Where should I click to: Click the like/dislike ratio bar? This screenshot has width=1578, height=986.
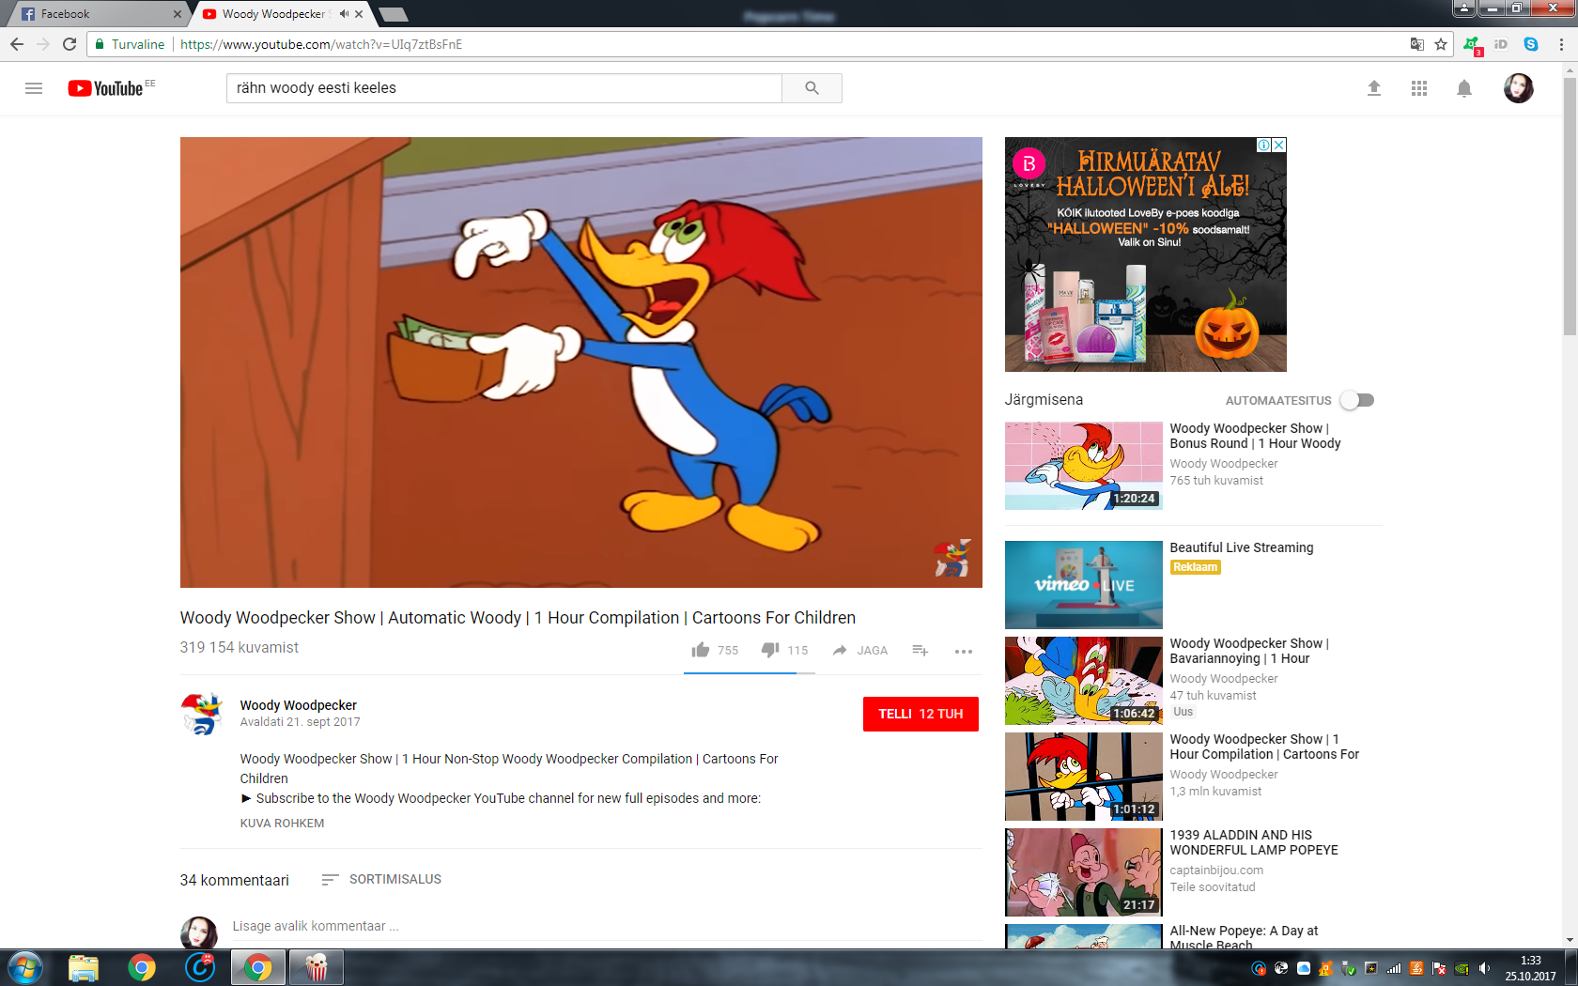[x=750, y=673]
